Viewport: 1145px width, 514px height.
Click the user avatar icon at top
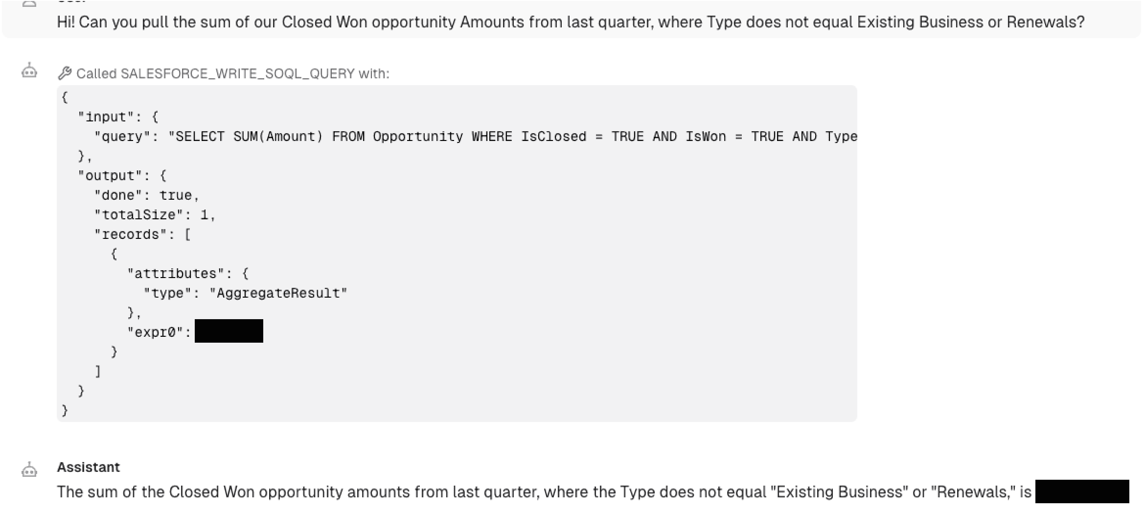click(29, 4)
